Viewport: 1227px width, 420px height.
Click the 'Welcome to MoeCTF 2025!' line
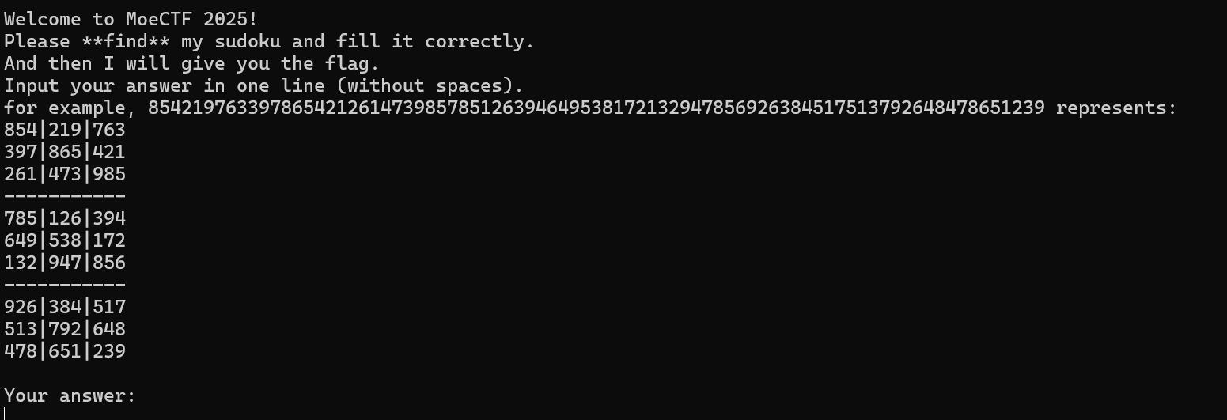click(131, 19)
